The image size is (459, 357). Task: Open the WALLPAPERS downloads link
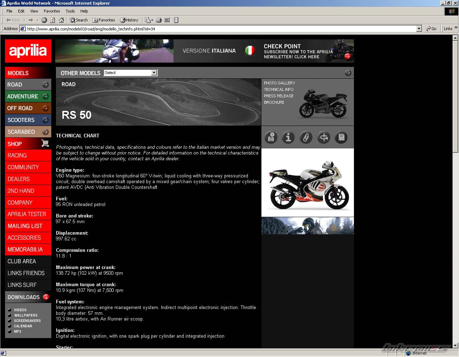[26, 316]
